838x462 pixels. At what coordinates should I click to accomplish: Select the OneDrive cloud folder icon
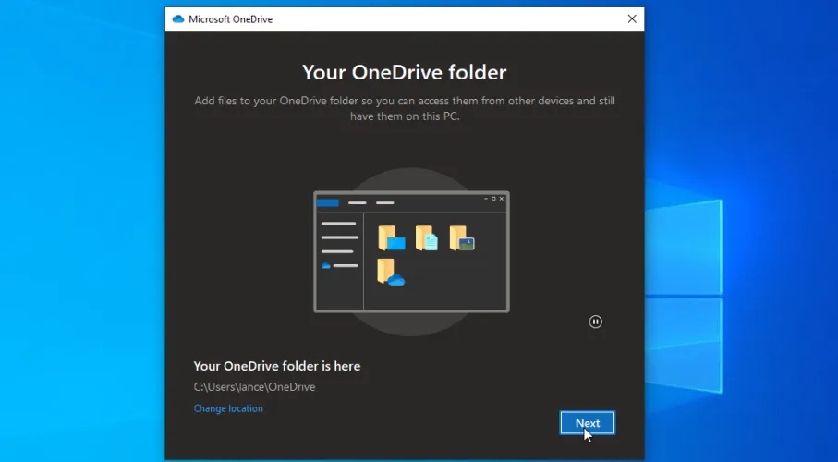[x=391, y=273]
